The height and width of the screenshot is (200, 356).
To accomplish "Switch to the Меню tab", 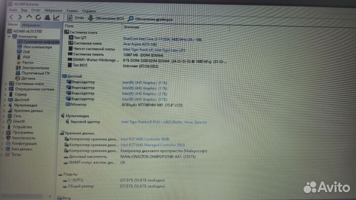I will (x=13, y=24).
